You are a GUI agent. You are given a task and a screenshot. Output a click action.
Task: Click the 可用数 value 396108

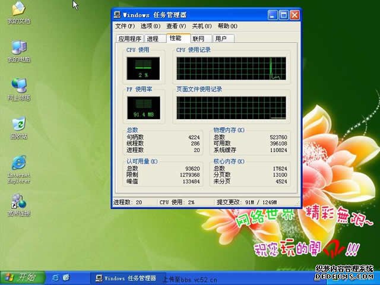(278, 144)
